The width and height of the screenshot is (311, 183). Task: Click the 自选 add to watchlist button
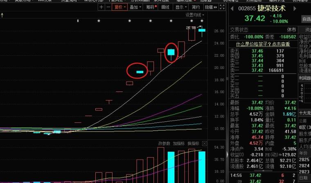point(306,19)
